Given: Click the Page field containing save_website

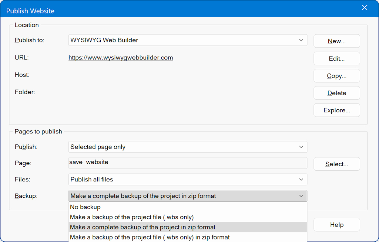Looking at the screenshot, I should coord(188,163).
